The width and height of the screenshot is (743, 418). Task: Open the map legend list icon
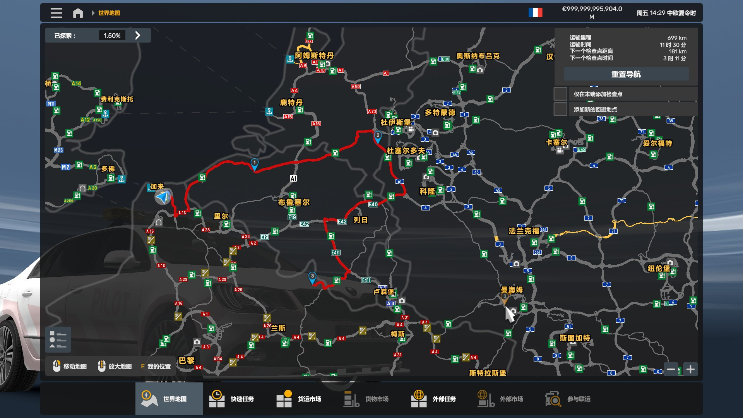[x=58, y=339]
